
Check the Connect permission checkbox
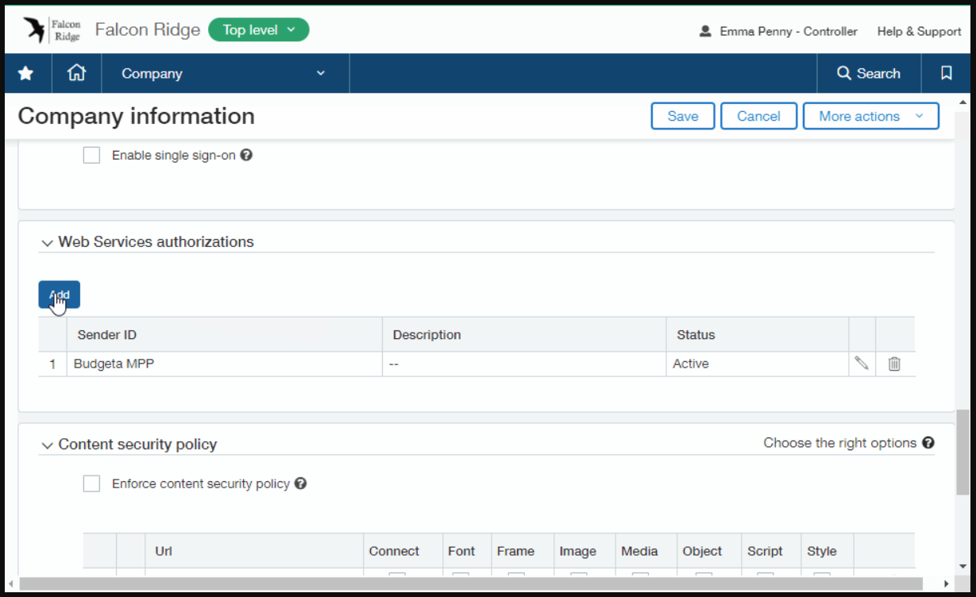coord(397,573)
